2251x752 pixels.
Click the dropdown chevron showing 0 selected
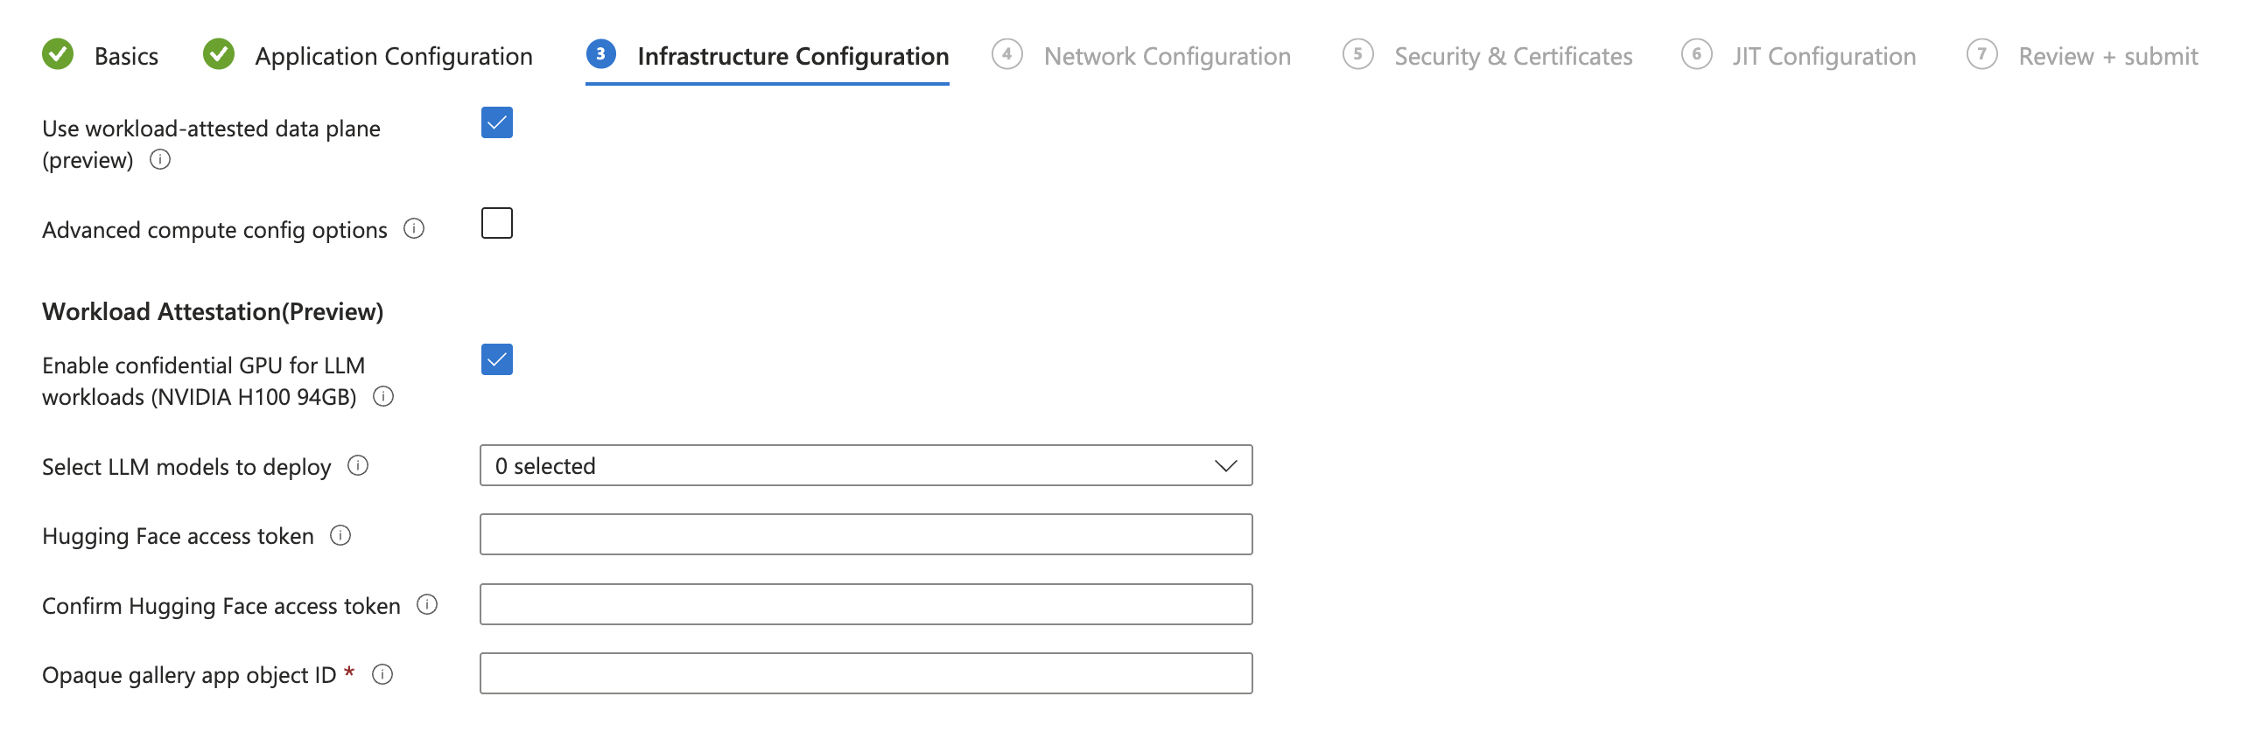[1225, 466]
